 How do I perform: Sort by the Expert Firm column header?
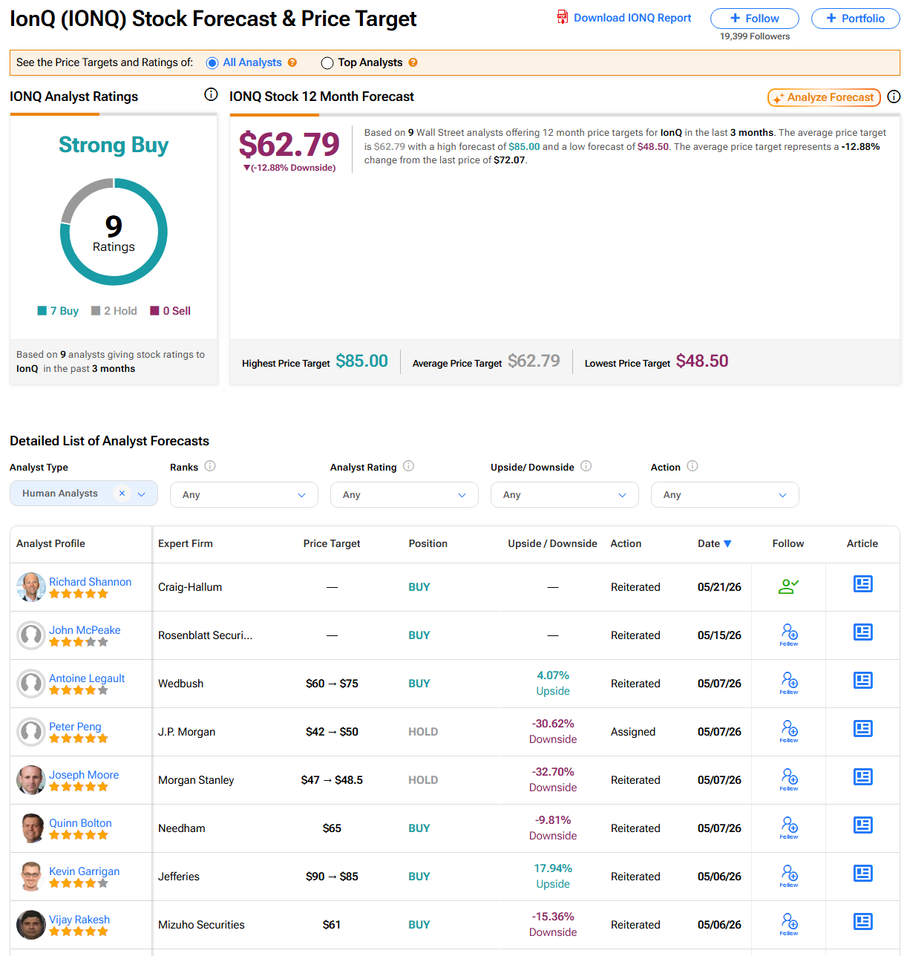(186, 543)
